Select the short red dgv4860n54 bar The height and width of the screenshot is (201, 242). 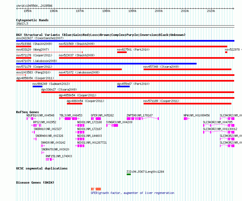pos(75,104)
